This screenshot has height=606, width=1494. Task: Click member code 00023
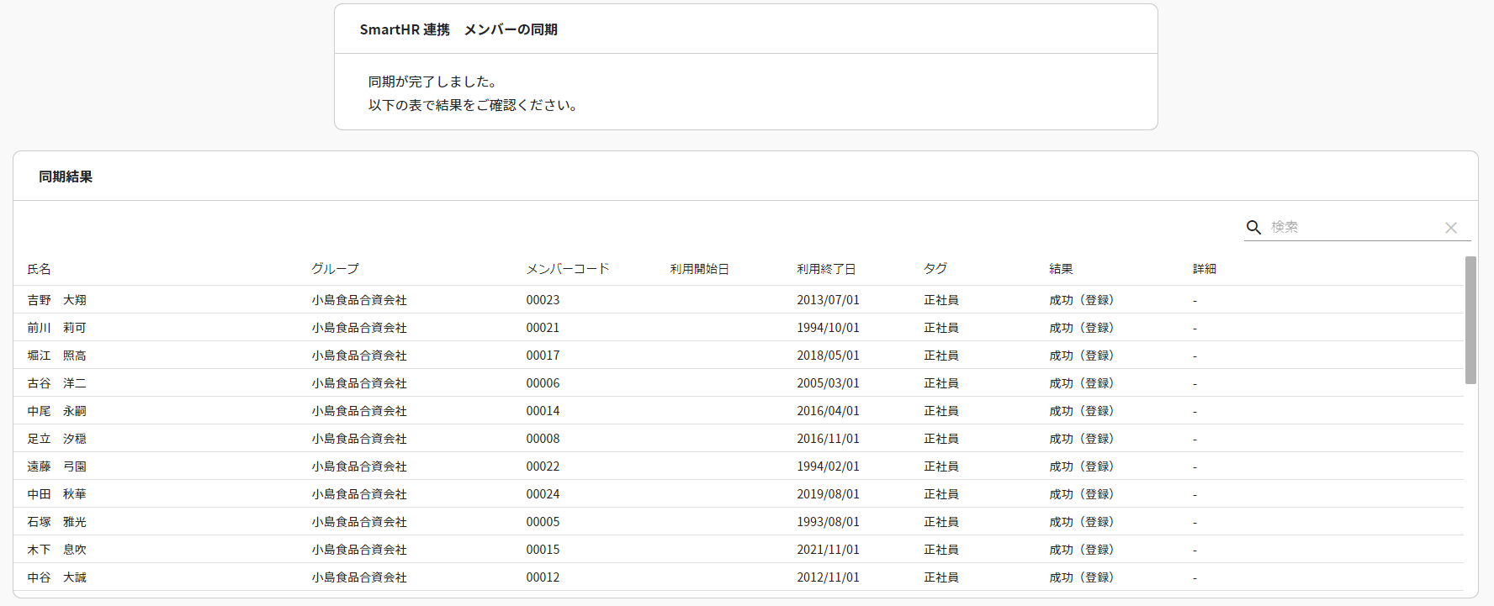(543, 300)
